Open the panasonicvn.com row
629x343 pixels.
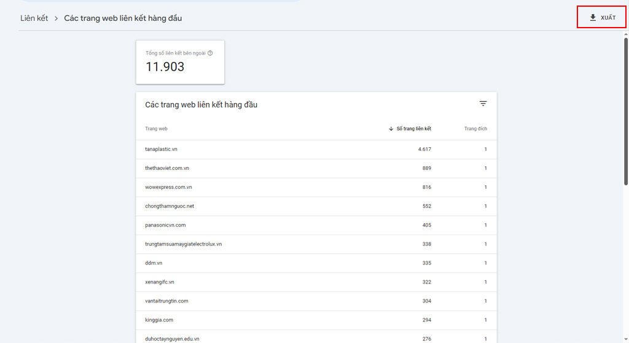pos(316,225)
